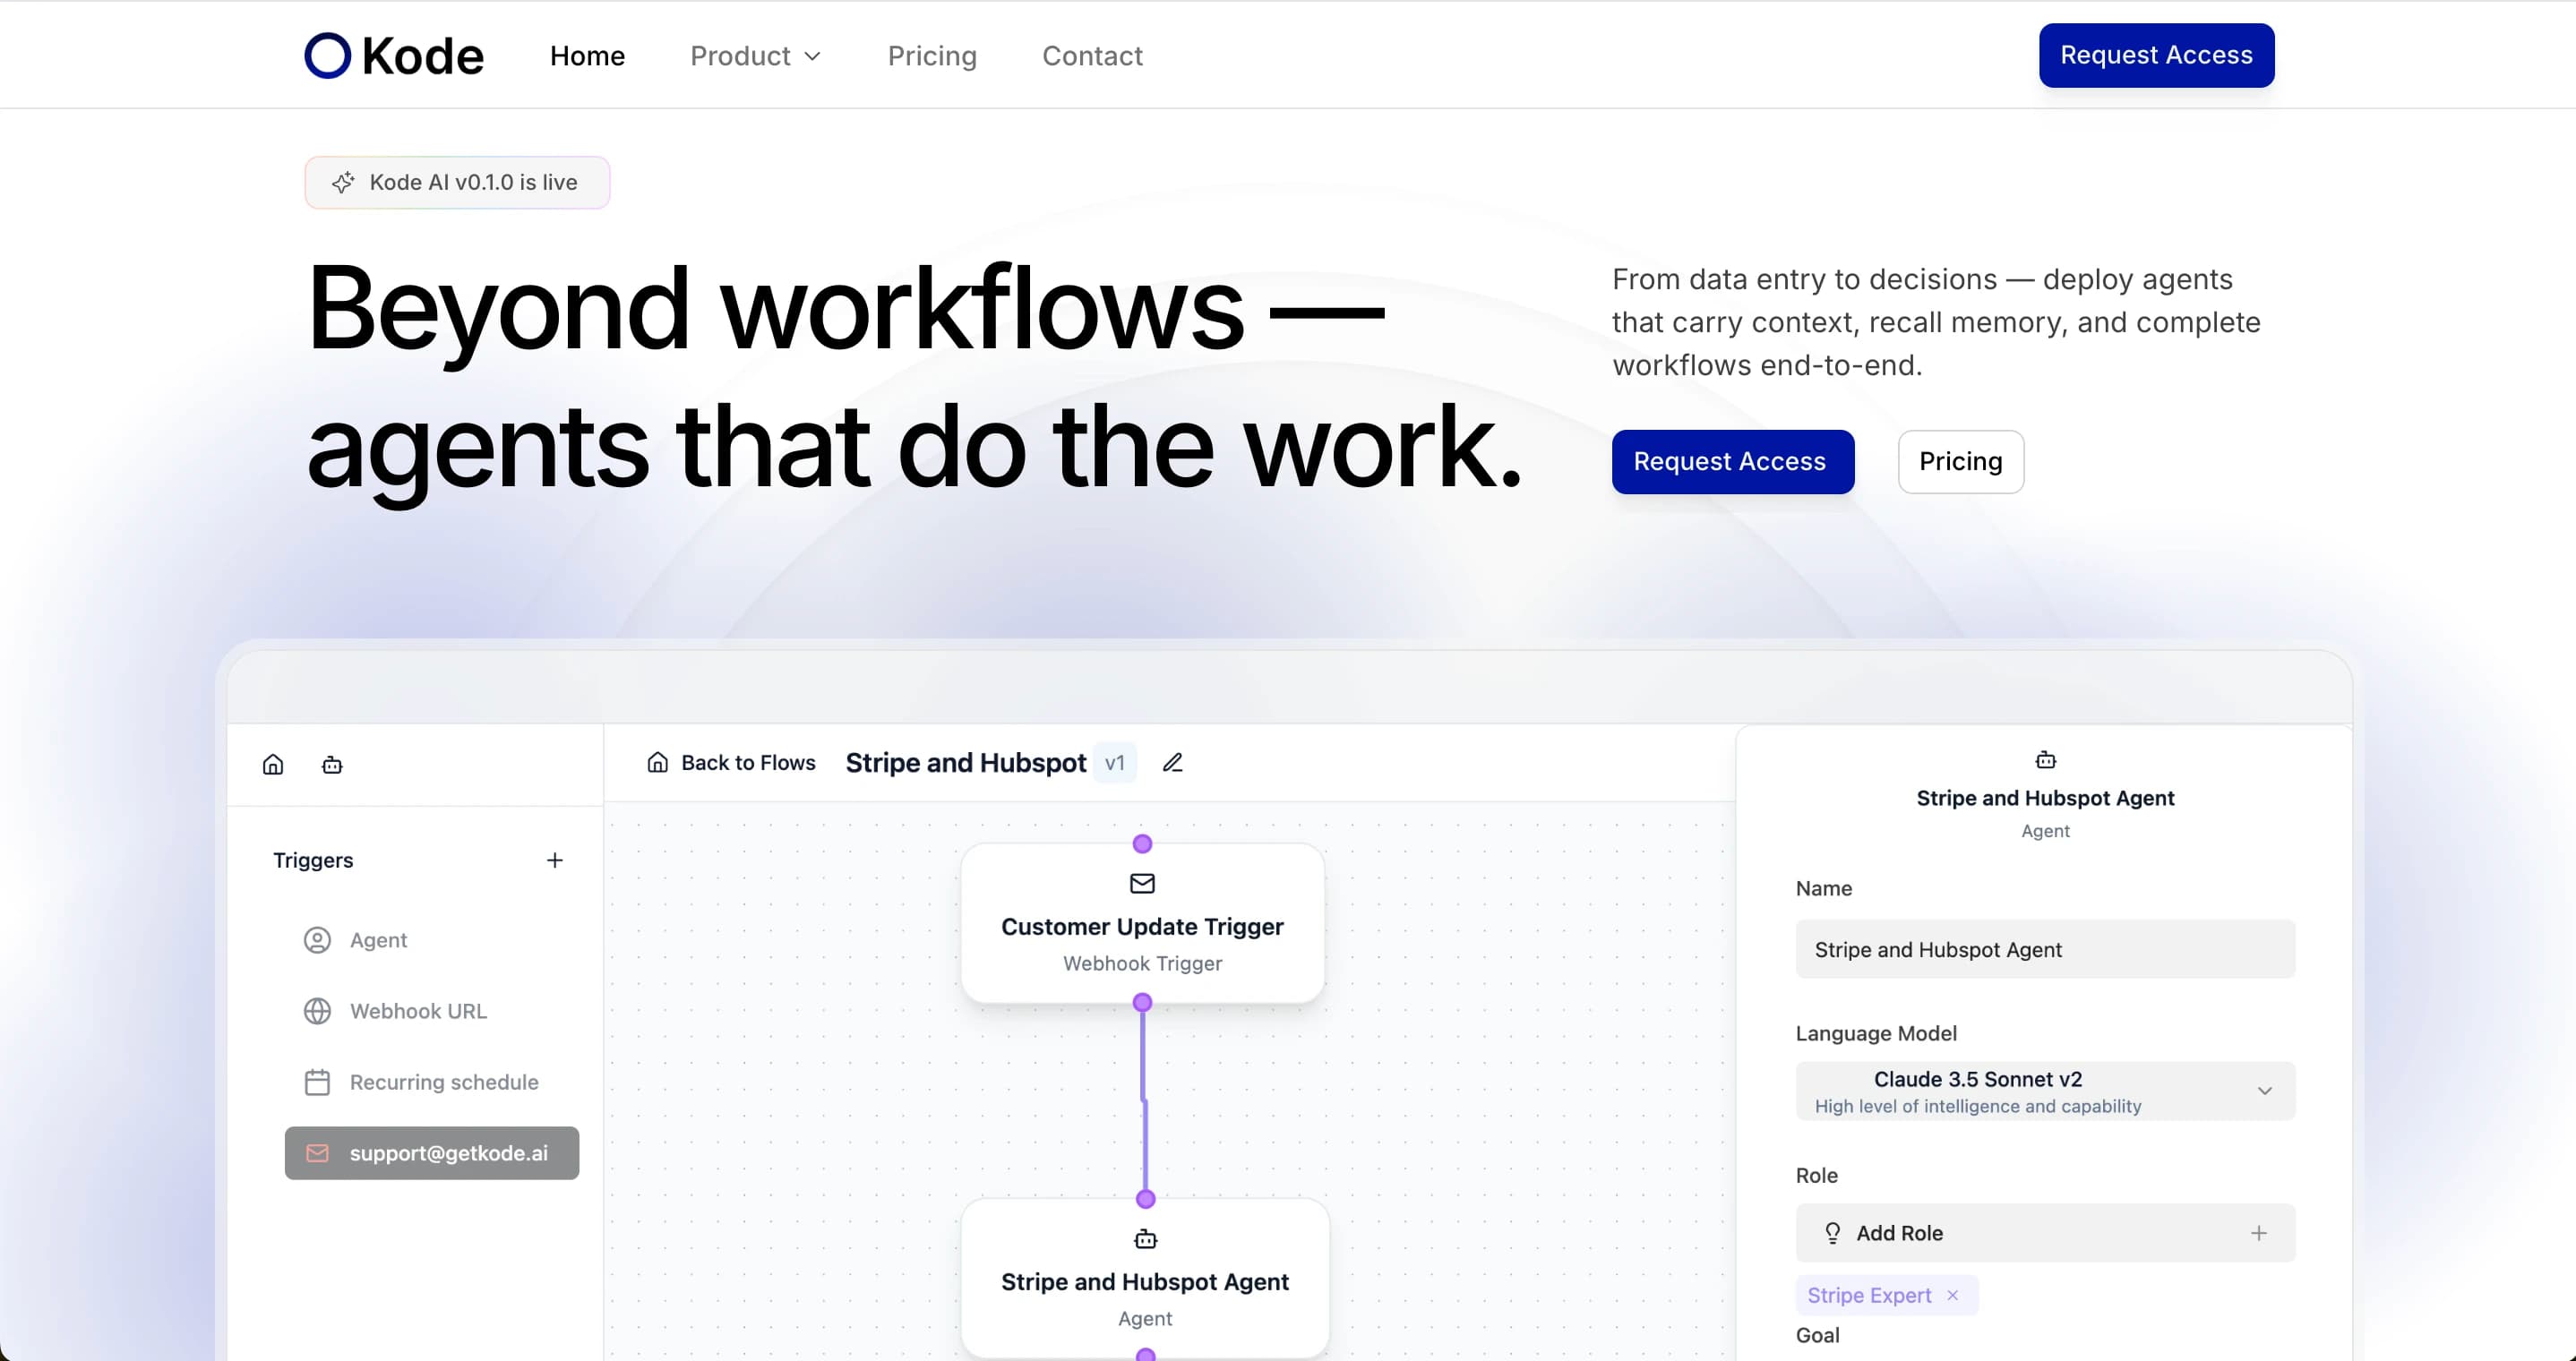Click the envelope icon on Customer Update Trigger

pos(1142,883)
